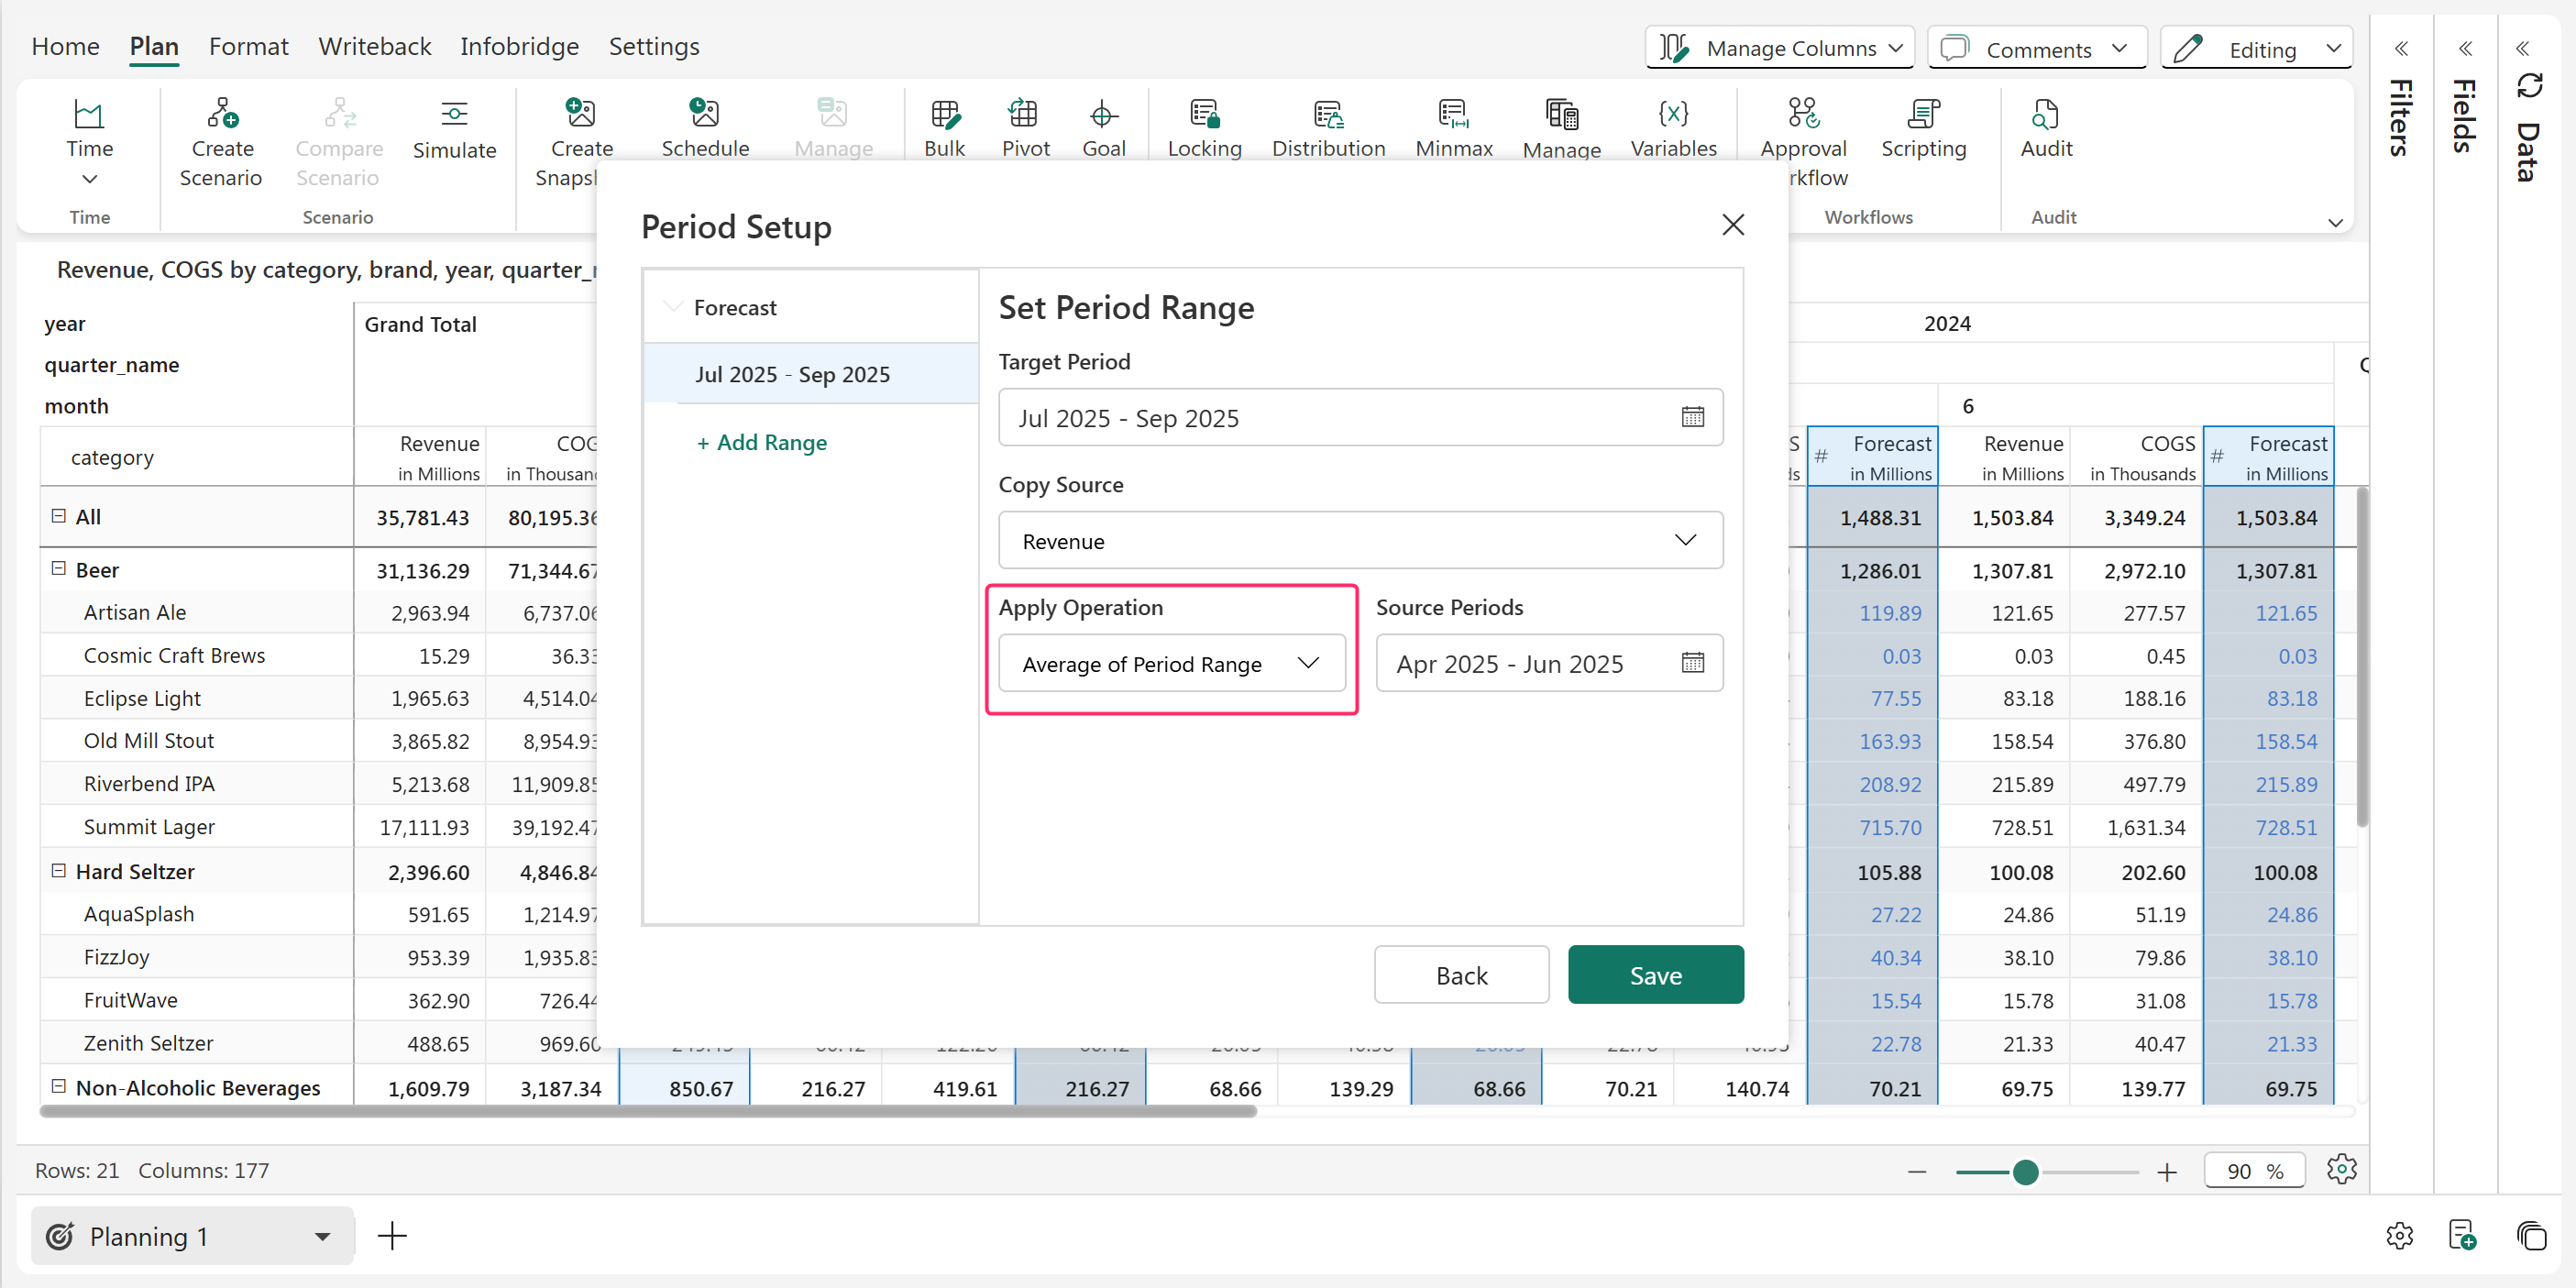Open Target Period calendar picker
The image size is (2576, 1288).
(x=1692, y=417)
